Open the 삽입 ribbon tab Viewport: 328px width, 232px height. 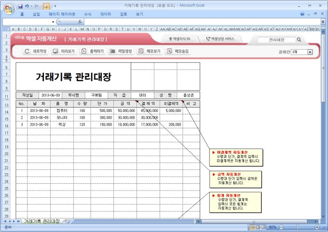coord(36,14)
